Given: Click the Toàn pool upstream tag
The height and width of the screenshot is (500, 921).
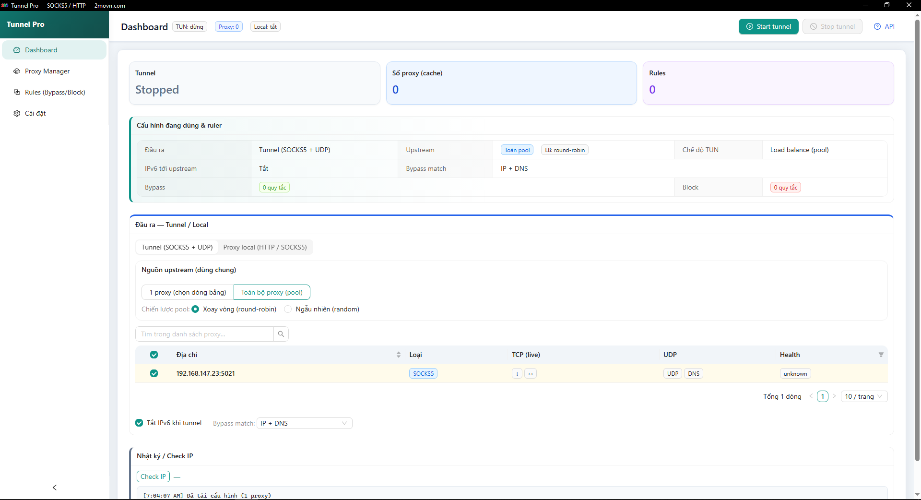Looking at the screenshot, I should pyautogui.click(x=517, y=150).
